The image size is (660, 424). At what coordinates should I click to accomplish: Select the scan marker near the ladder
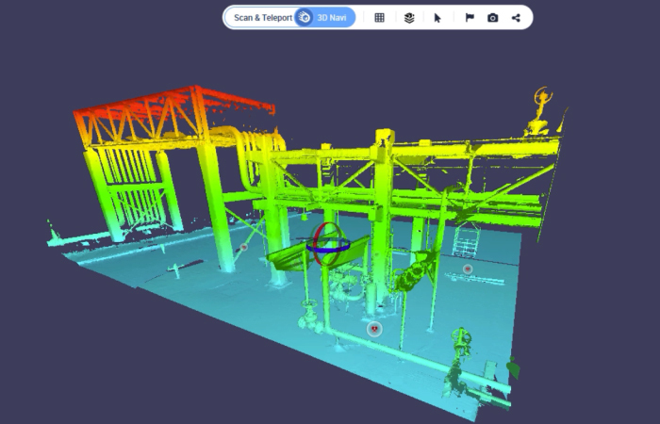pyautogui.click(x=468, y=269)
